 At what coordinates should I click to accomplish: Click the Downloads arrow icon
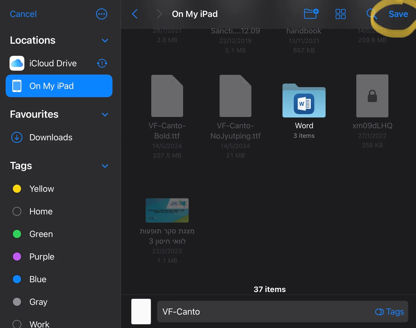17,137
